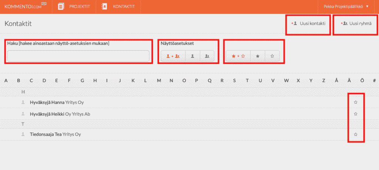Open the Kontaktit menu
Viewport: 379px width, 170px height.
pyautogui.click(x=118, y=6)
